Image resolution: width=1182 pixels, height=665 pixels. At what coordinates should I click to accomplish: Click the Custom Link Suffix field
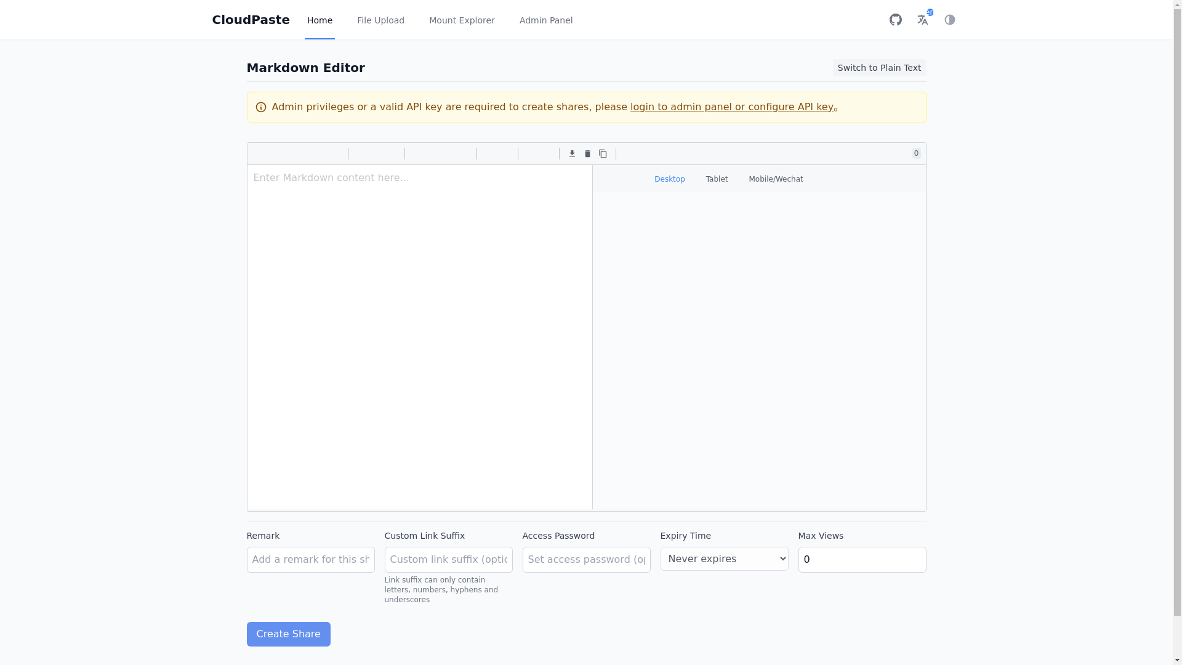[x=448, y=560]
